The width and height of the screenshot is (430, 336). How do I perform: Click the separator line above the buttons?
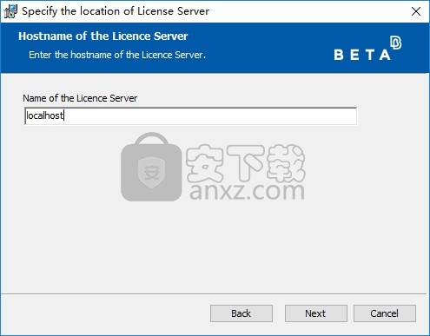(x=214, y=294)
